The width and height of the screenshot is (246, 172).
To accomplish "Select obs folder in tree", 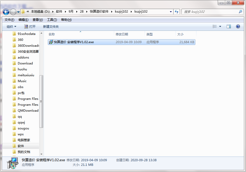I will [x=21, y=87].
